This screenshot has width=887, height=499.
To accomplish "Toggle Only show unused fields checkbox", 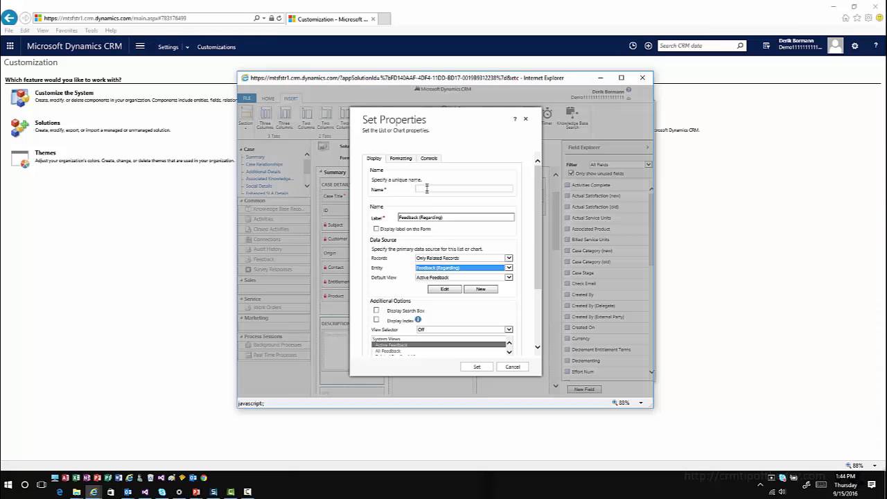I will (571, 173).
